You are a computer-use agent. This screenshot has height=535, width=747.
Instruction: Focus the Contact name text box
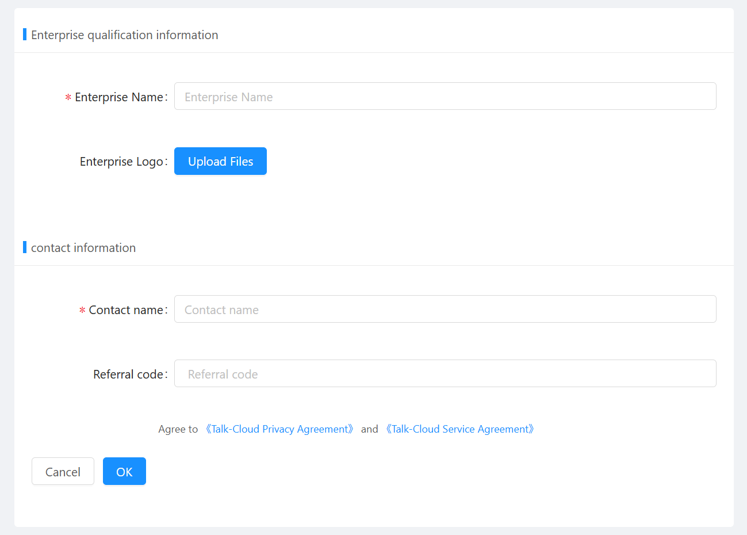445,309
